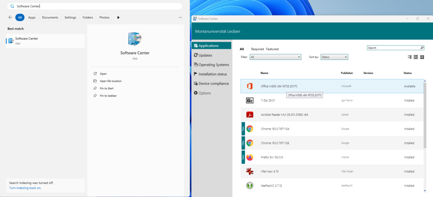Open the Sort by Status dropdown
Image resolution: width=433 pixels, height=197 pixels.
(334, 57)
